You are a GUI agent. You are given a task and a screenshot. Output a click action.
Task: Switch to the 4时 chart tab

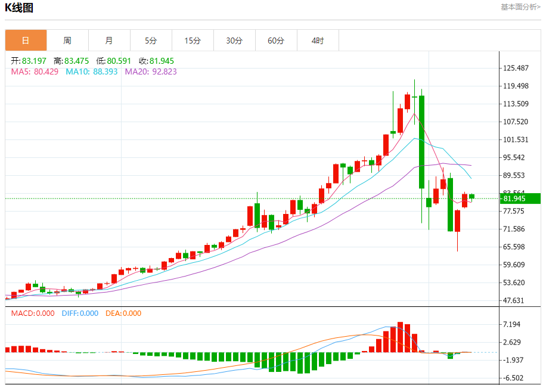318,41
